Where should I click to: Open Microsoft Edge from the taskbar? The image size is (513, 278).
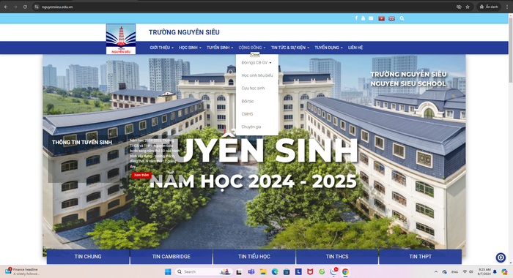pyautogui.click(x=275, y=272)
